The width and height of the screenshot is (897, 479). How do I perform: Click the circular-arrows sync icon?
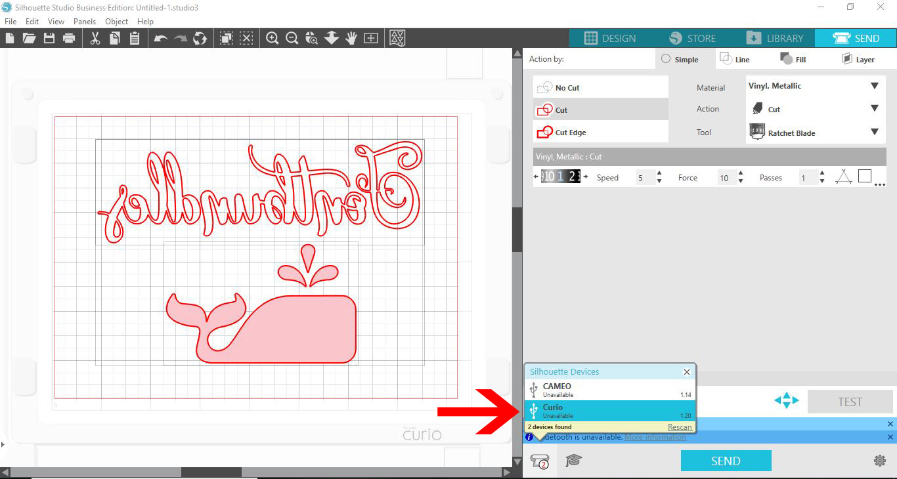pyautogui.click(x=200, y=38)
